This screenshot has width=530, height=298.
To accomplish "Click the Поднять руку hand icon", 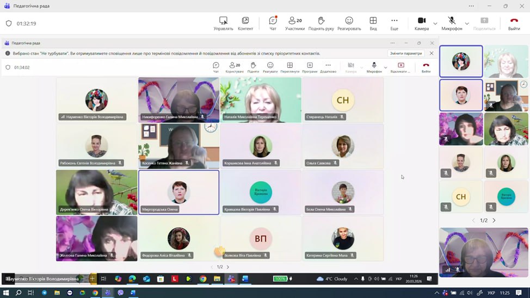I will tap(321, 23).
